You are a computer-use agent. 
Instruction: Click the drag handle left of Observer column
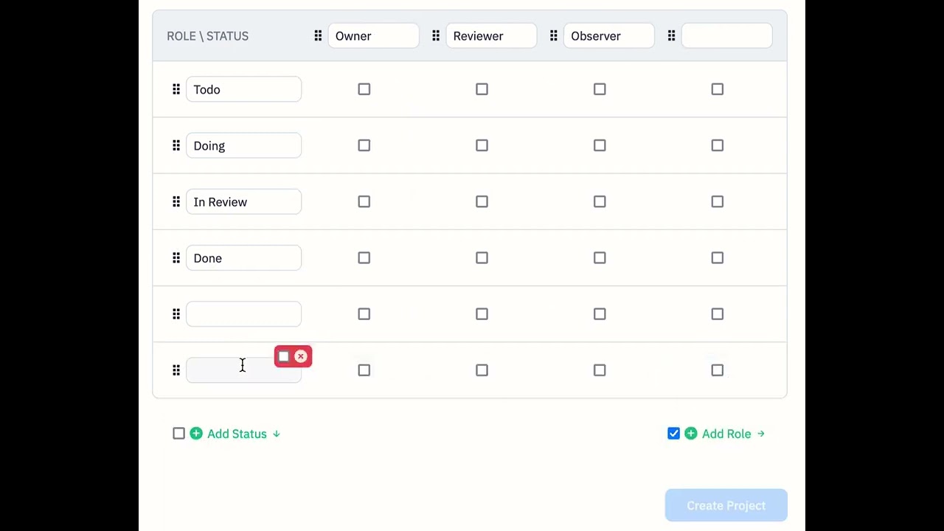[554, 36]
